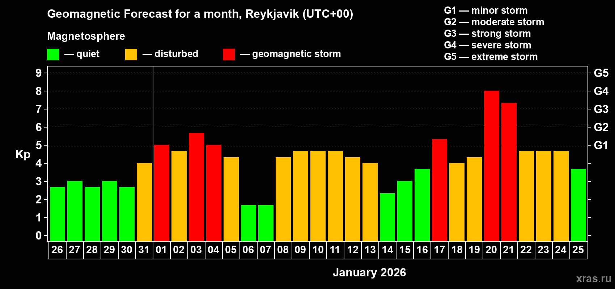Click the G4 label on right axis
This screenshot has height=289, width=615.
pyautogui.click(x=601, y=91)
